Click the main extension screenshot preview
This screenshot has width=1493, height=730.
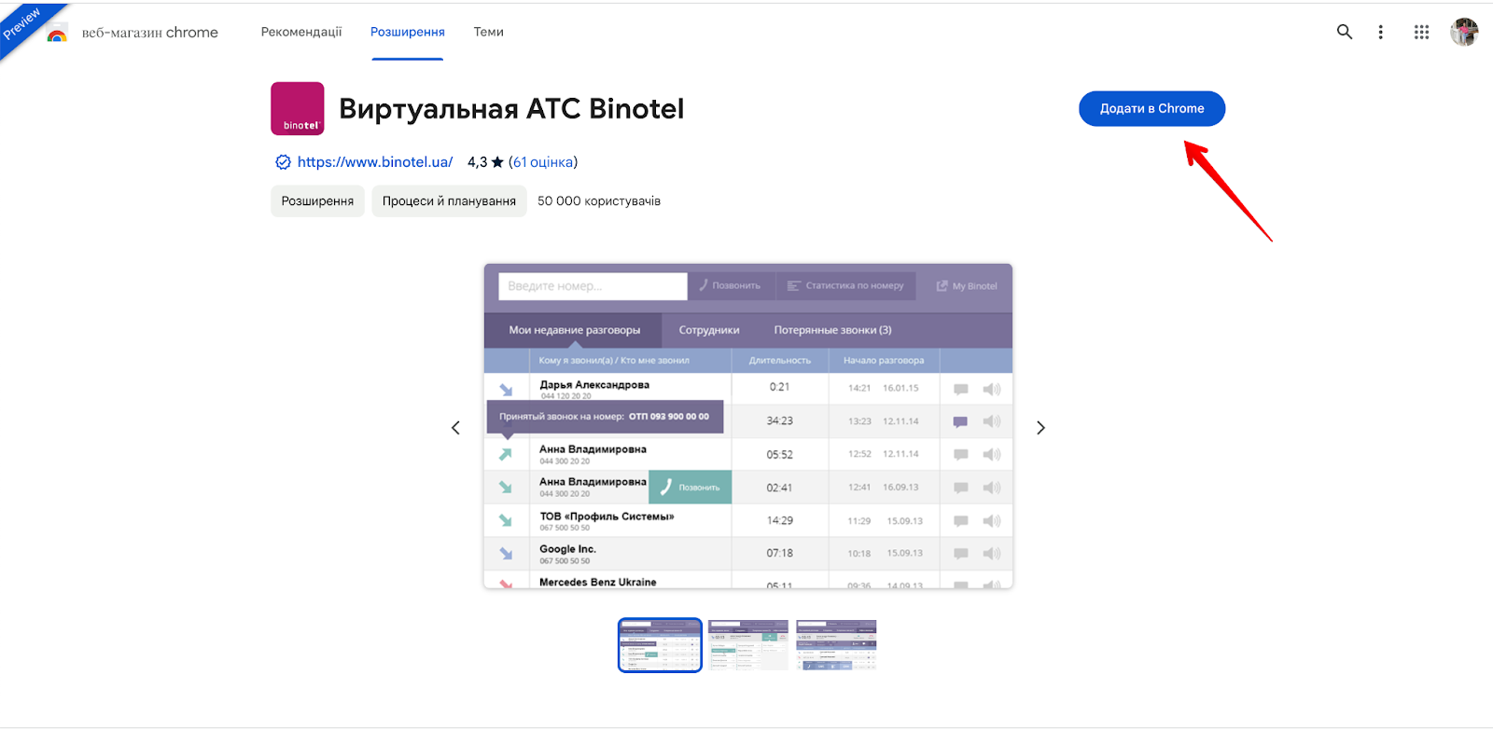point(747,426)
